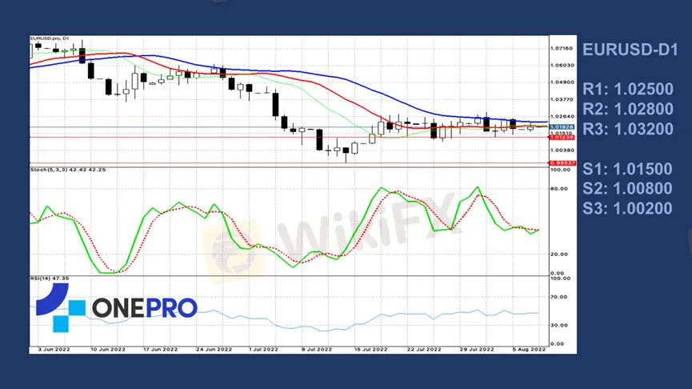692x389 pixels.
Task: Click the 1.07160 price axis value
Action: 562,49
